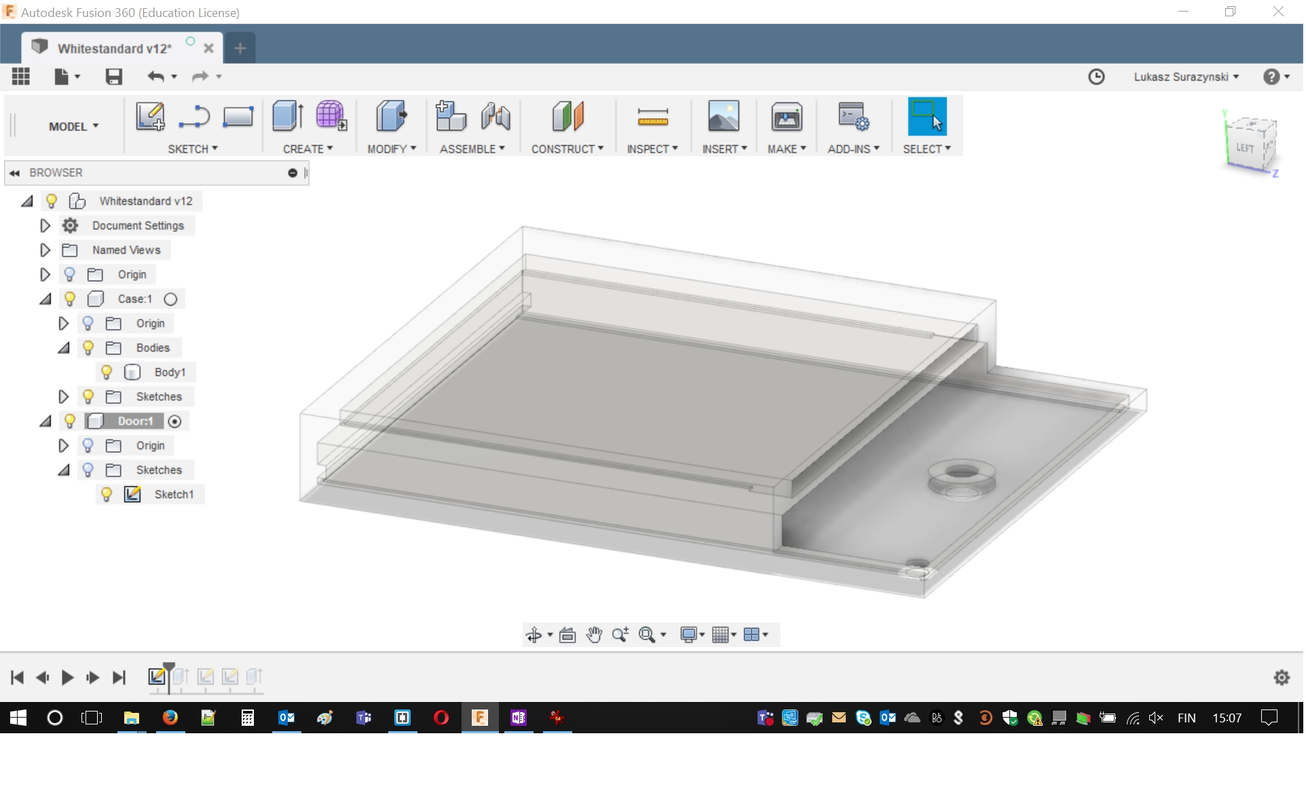Open OneNote from the taskbar
This screenshot has width=1306, height=812.
[519, 718]
